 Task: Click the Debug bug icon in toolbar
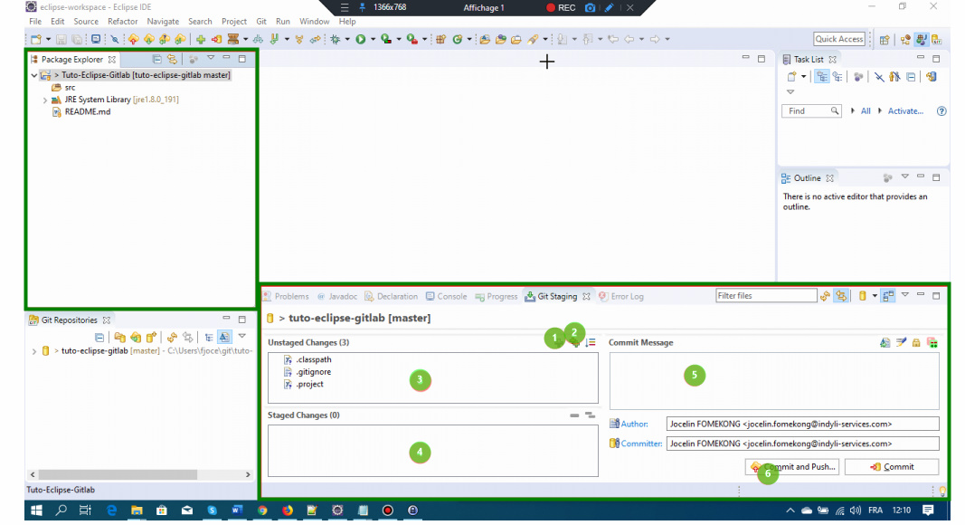pyautogui.click(x=335, y=40)
